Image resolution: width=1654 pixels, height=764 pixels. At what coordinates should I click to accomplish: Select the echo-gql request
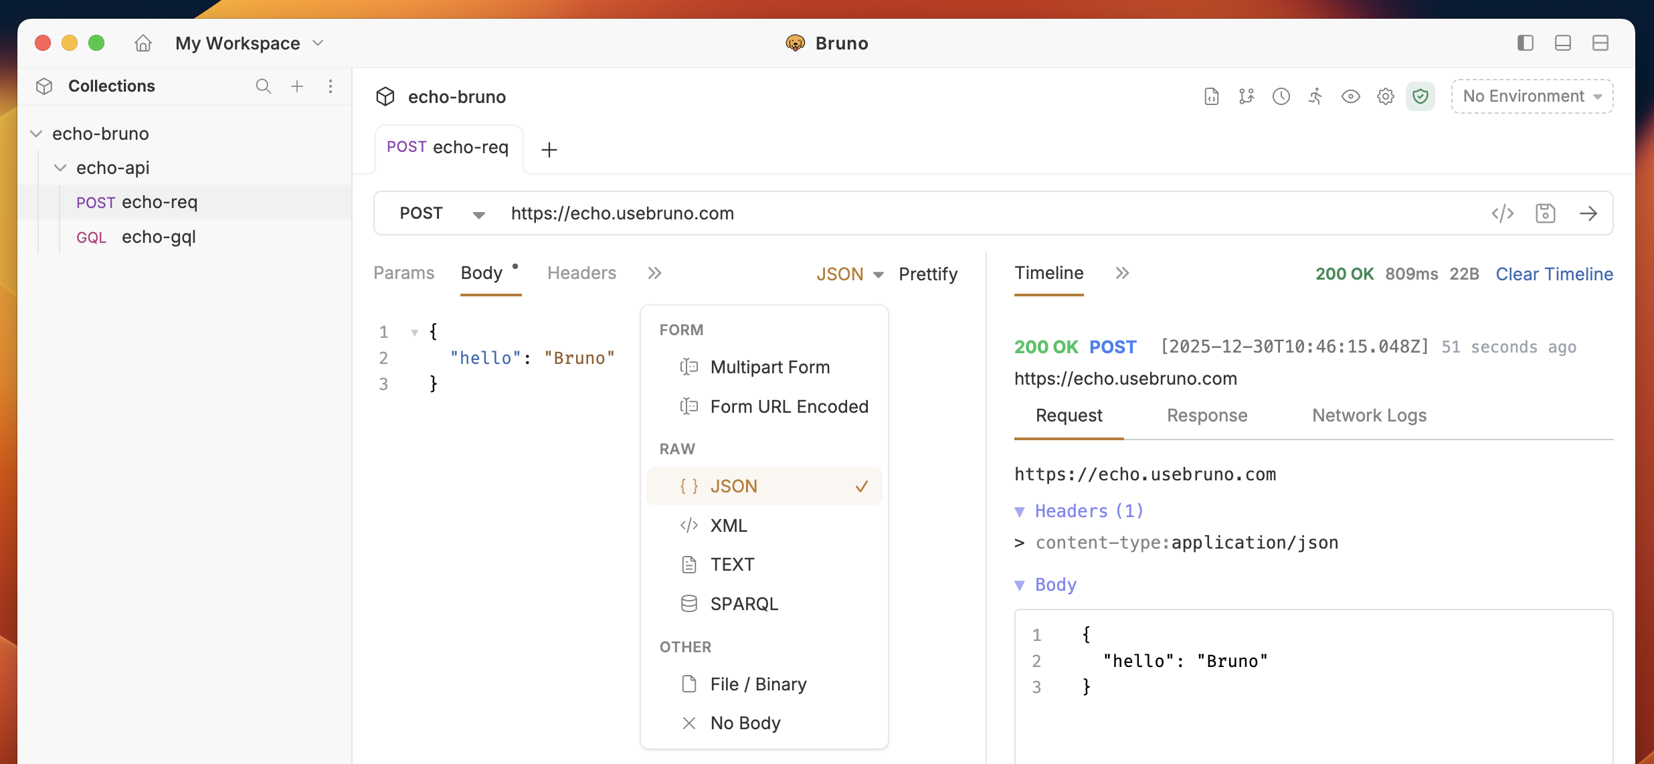point(159,237)
